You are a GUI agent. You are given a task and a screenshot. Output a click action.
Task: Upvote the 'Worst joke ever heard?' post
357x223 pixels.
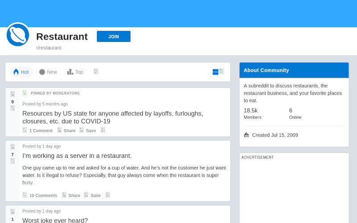pyautogui.click(x=12, y=211)
